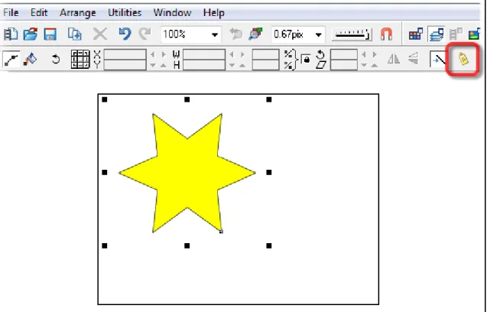The height and width of the screenshot is (312, 487).
Task: Click the blue Undo arrow
Action: pyautogui.click(x=125, y=34)
